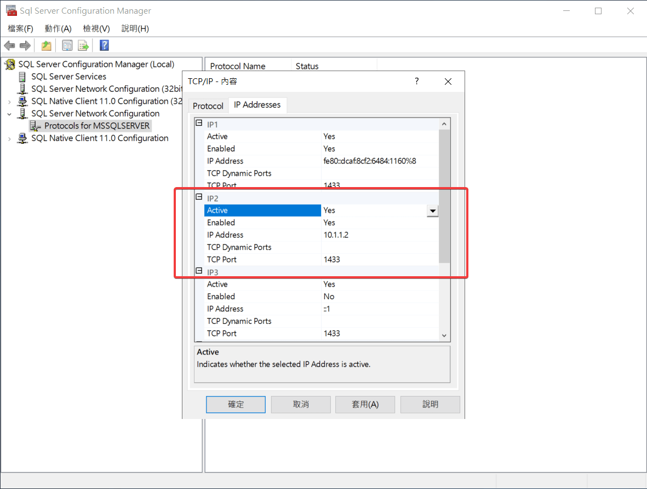Click the Properties toolbar icon

click(67, 46)
